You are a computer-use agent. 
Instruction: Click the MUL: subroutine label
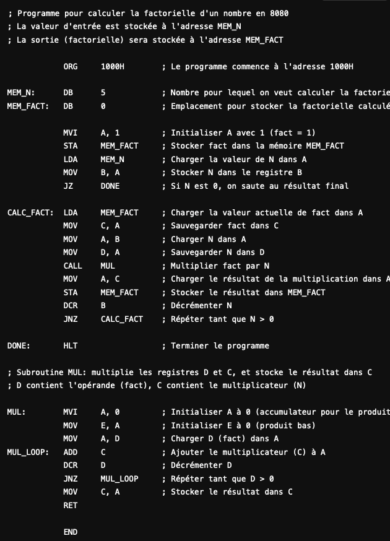pyautogui.click(x=16, y=412)
